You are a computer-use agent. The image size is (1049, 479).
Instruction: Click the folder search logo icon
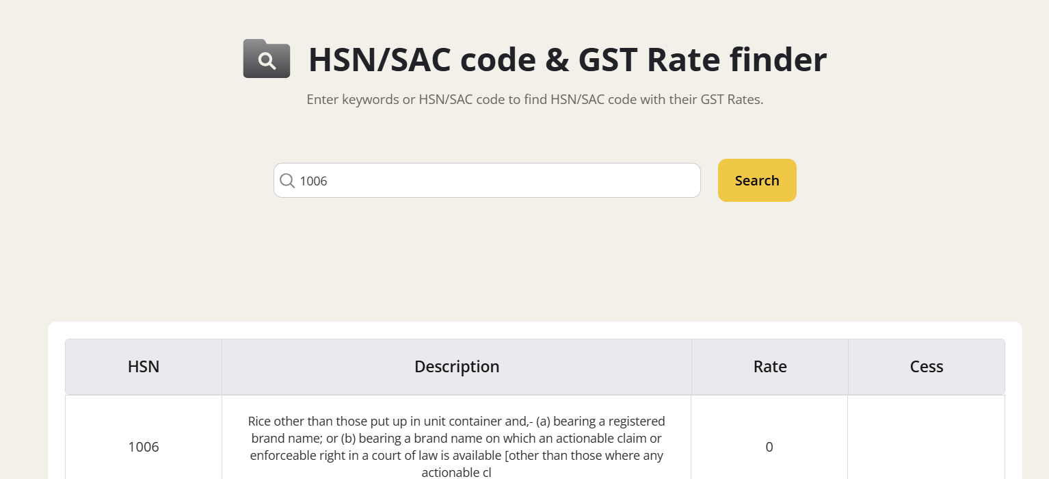tap(267, 59)
